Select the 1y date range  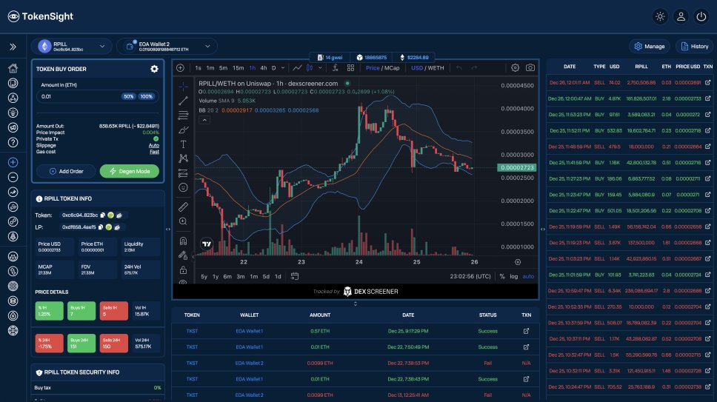[216, 276]
